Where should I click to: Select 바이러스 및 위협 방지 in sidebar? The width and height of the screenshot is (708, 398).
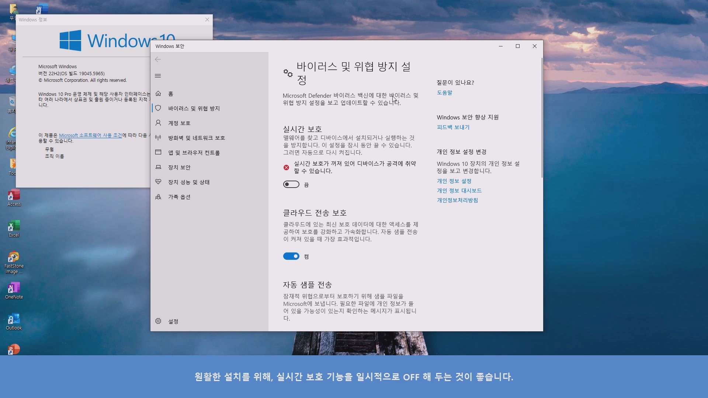[x=209, y=108]
